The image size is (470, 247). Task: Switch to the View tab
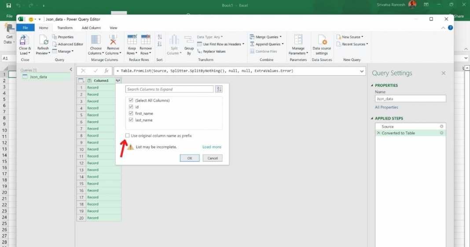pos(113,28)
